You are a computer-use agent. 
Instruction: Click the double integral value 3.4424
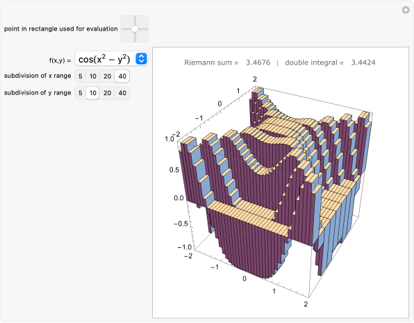[x=363, y=63]
